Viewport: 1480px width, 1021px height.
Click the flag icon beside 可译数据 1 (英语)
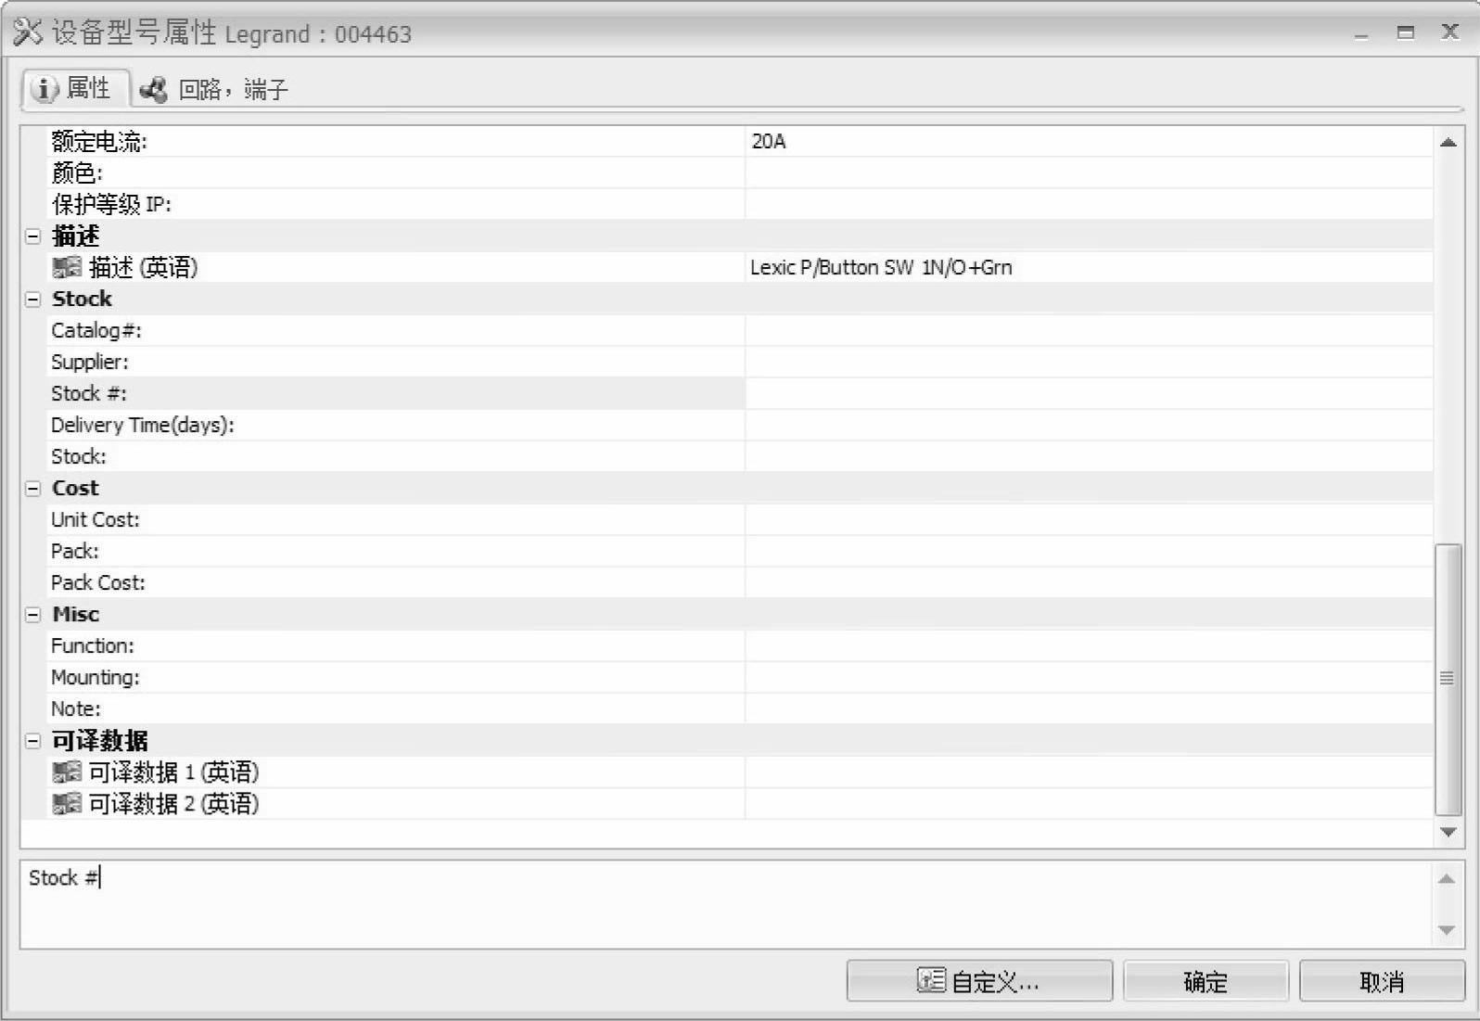[x=67, y=772]
